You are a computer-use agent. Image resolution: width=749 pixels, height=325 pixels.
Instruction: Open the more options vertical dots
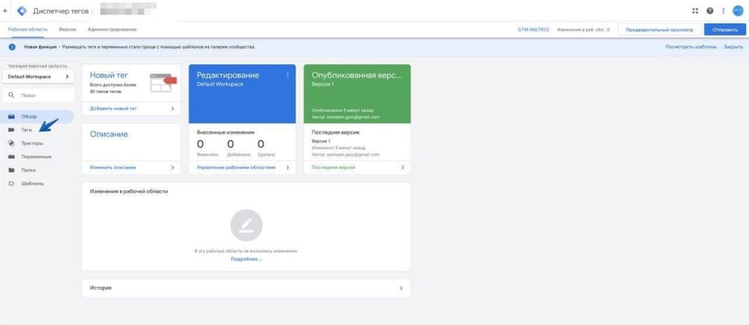pos(723,11)
